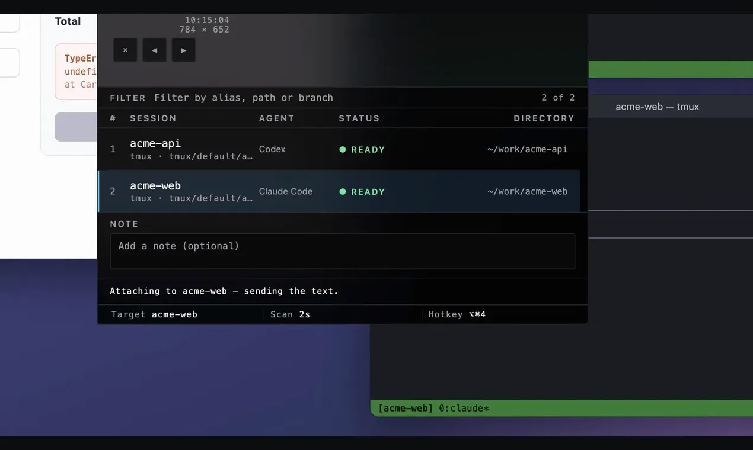
Task: Click the ~/work/acme-web directory path
Action: 527,192
